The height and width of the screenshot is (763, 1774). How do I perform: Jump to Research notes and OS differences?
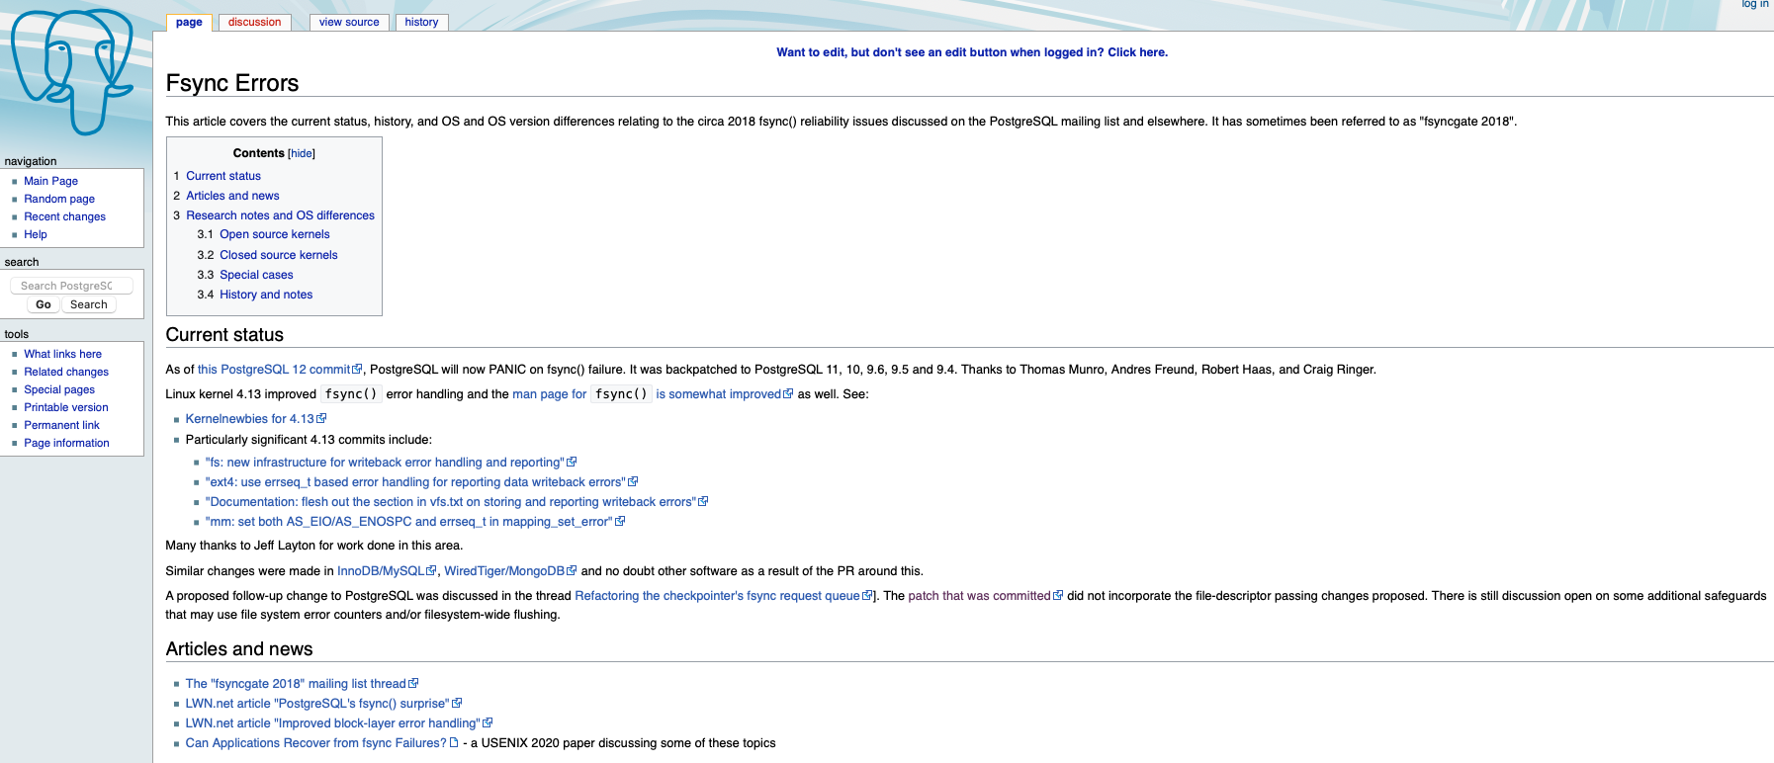(280, 215)
